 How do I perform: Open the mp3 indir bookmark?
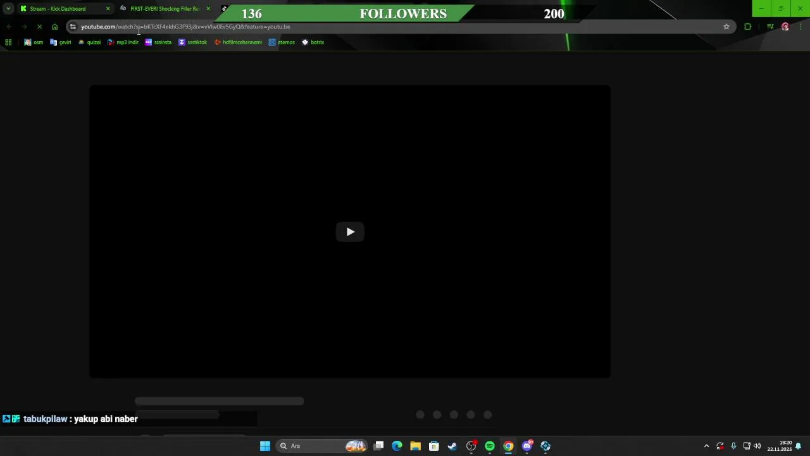click(x=123, y=42)
